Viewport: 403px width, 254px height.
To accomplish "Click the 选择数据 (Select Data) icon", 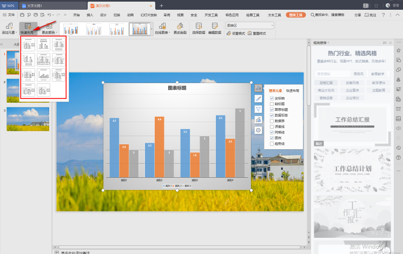I will click(199, 25).
